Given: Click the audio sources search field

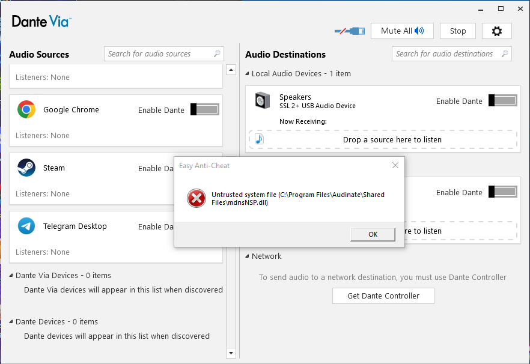Looking at the screenshot, I should [x=164, y=53].
